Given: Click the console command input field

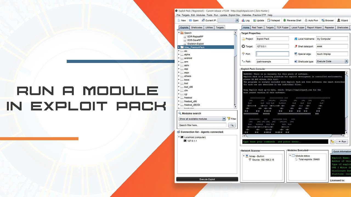Looking at the screenshot, I should pyautogui.click(x=285, y=141).
